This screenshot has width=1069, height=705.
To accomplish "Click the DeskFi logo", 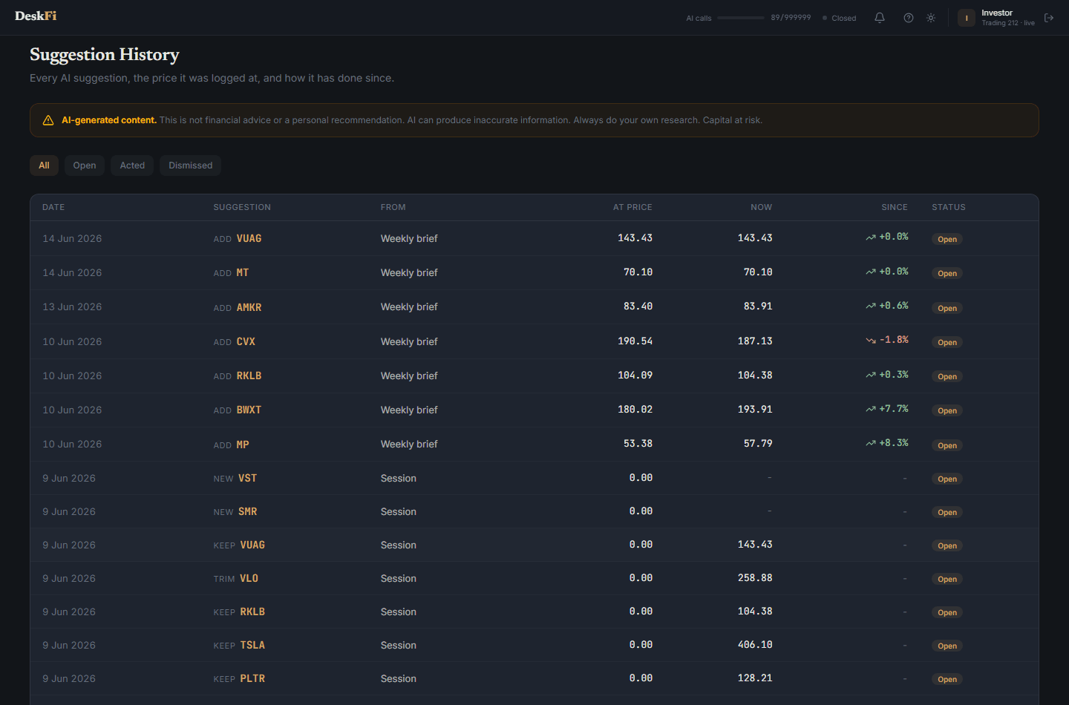I will pos(36,16).
